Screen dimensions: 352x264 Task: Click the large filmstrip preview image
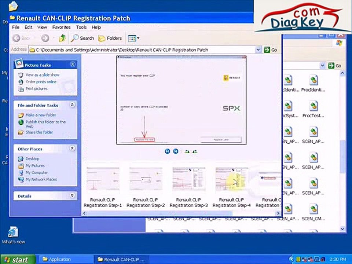pyautogui.click(x=181, y=100)
